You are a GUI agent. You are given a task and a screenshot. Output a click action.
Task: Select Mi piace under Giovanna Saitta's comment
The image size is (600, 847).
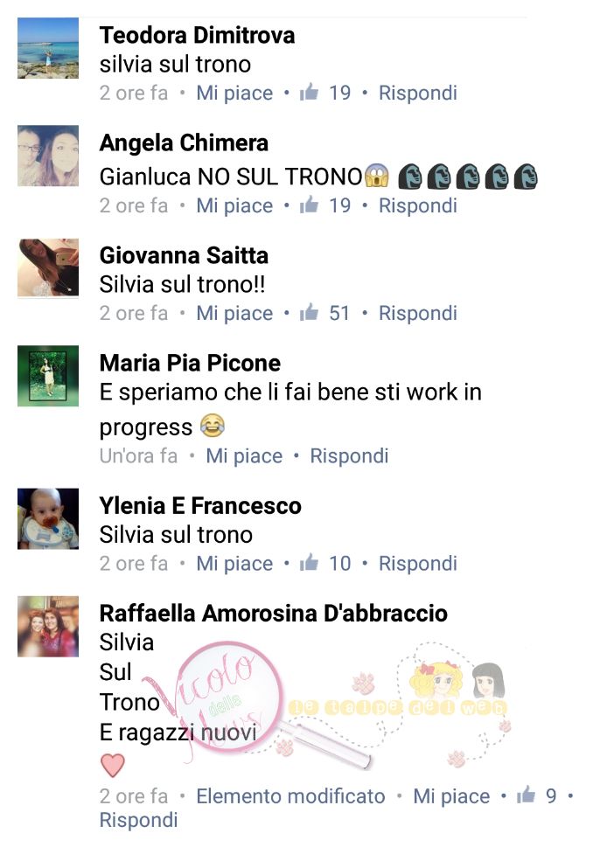[234, 313]
